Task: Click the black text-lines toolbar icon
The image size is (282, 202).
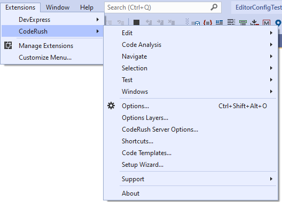Action: (231, 22)
